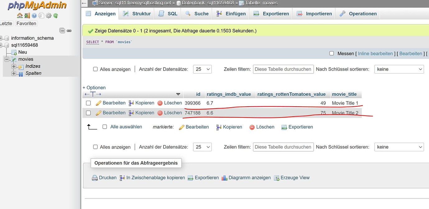
Task: Select the Diagramm anzeigen chart icon
Action: pyautogui.click(x=225, y=177)
